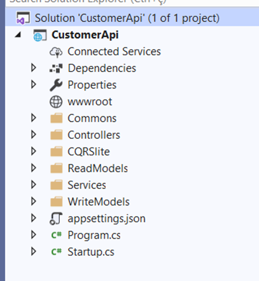Click the CustomerApi web project icon
259x281 pixels.
(40, 35)
